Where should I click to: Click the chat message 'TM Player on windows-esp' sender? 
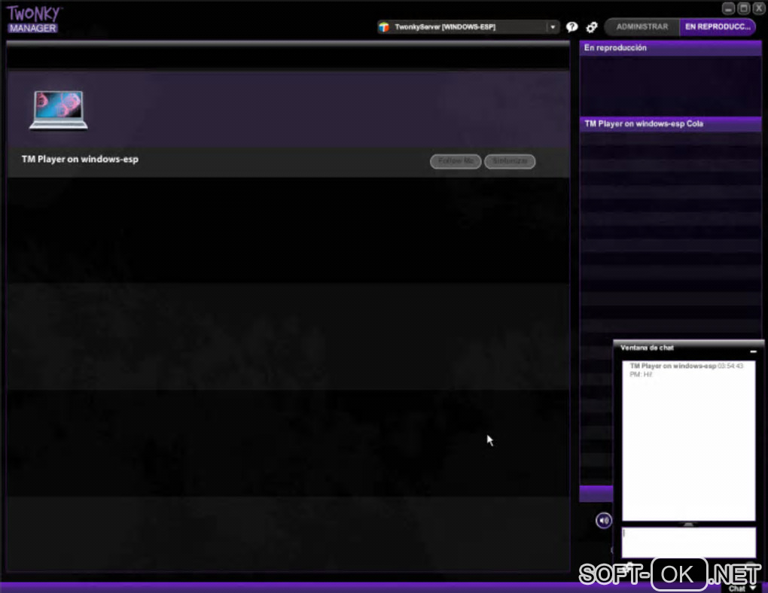[x=673, y=366]
